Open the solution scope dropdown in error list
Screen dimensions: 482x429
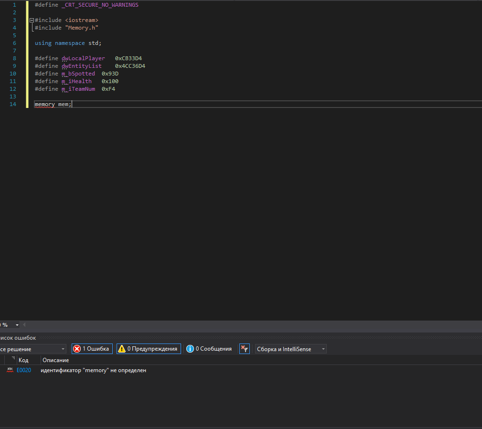click(32, 349)
